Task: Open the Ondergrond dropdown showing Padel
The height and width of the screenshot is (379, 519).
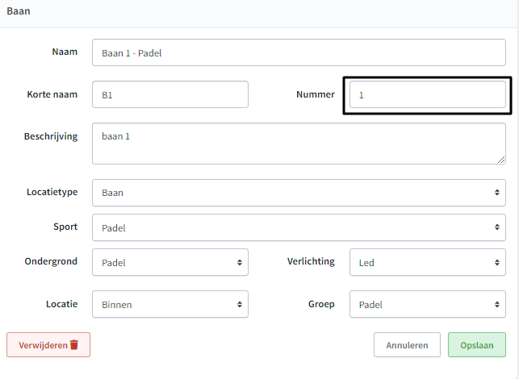Action: pos(170,262)
